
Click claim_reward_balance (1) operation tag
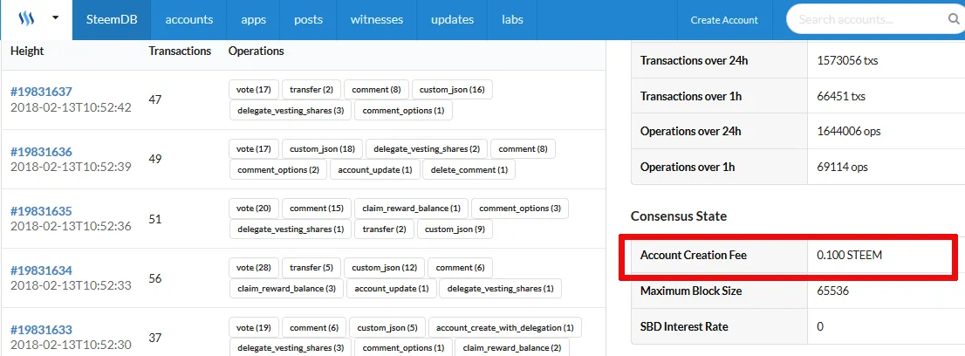click(x=411, y=209)
